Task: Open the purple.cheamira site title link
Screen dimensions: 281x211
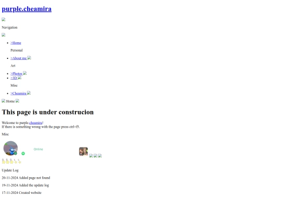Action: [27, 9]
